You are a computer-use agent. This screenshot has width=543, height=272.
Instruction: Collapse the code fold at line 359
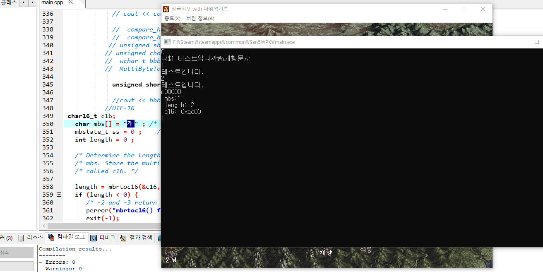[x=59, y=195]
